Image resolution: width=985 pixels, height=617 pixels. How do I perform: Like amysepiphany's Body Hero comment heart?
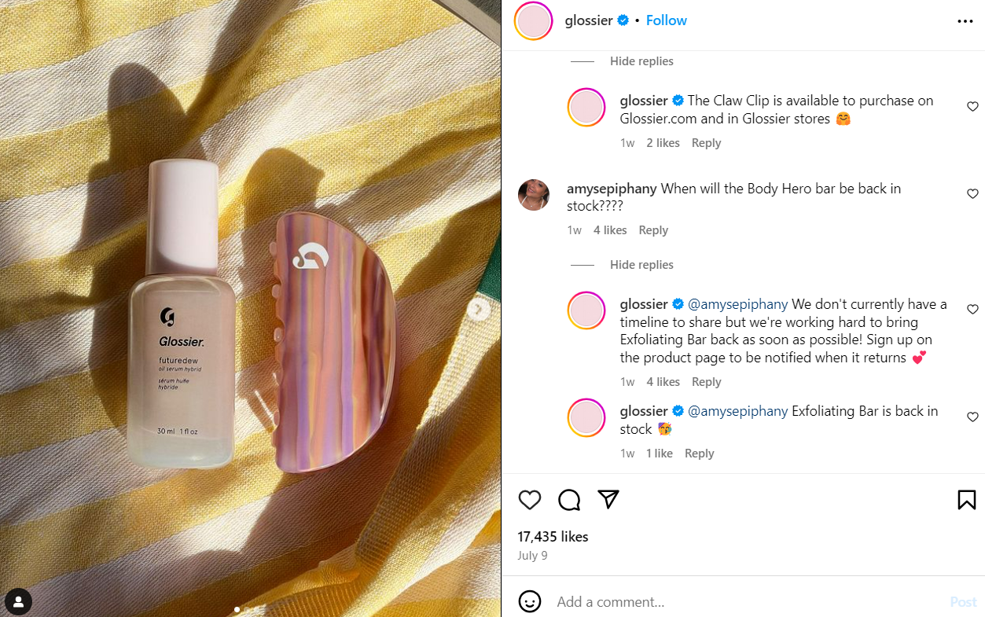(972, 193)
